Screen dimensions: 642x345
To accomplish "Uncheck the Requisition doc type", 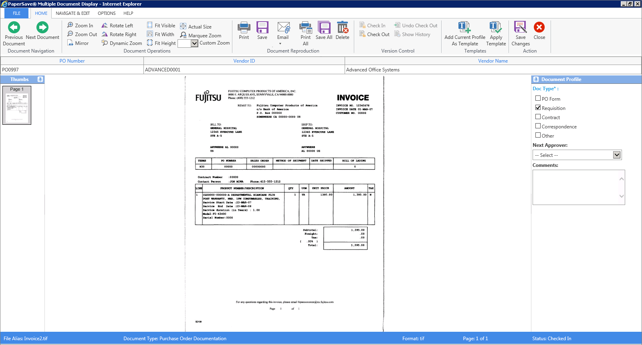I will coord(538,107).
